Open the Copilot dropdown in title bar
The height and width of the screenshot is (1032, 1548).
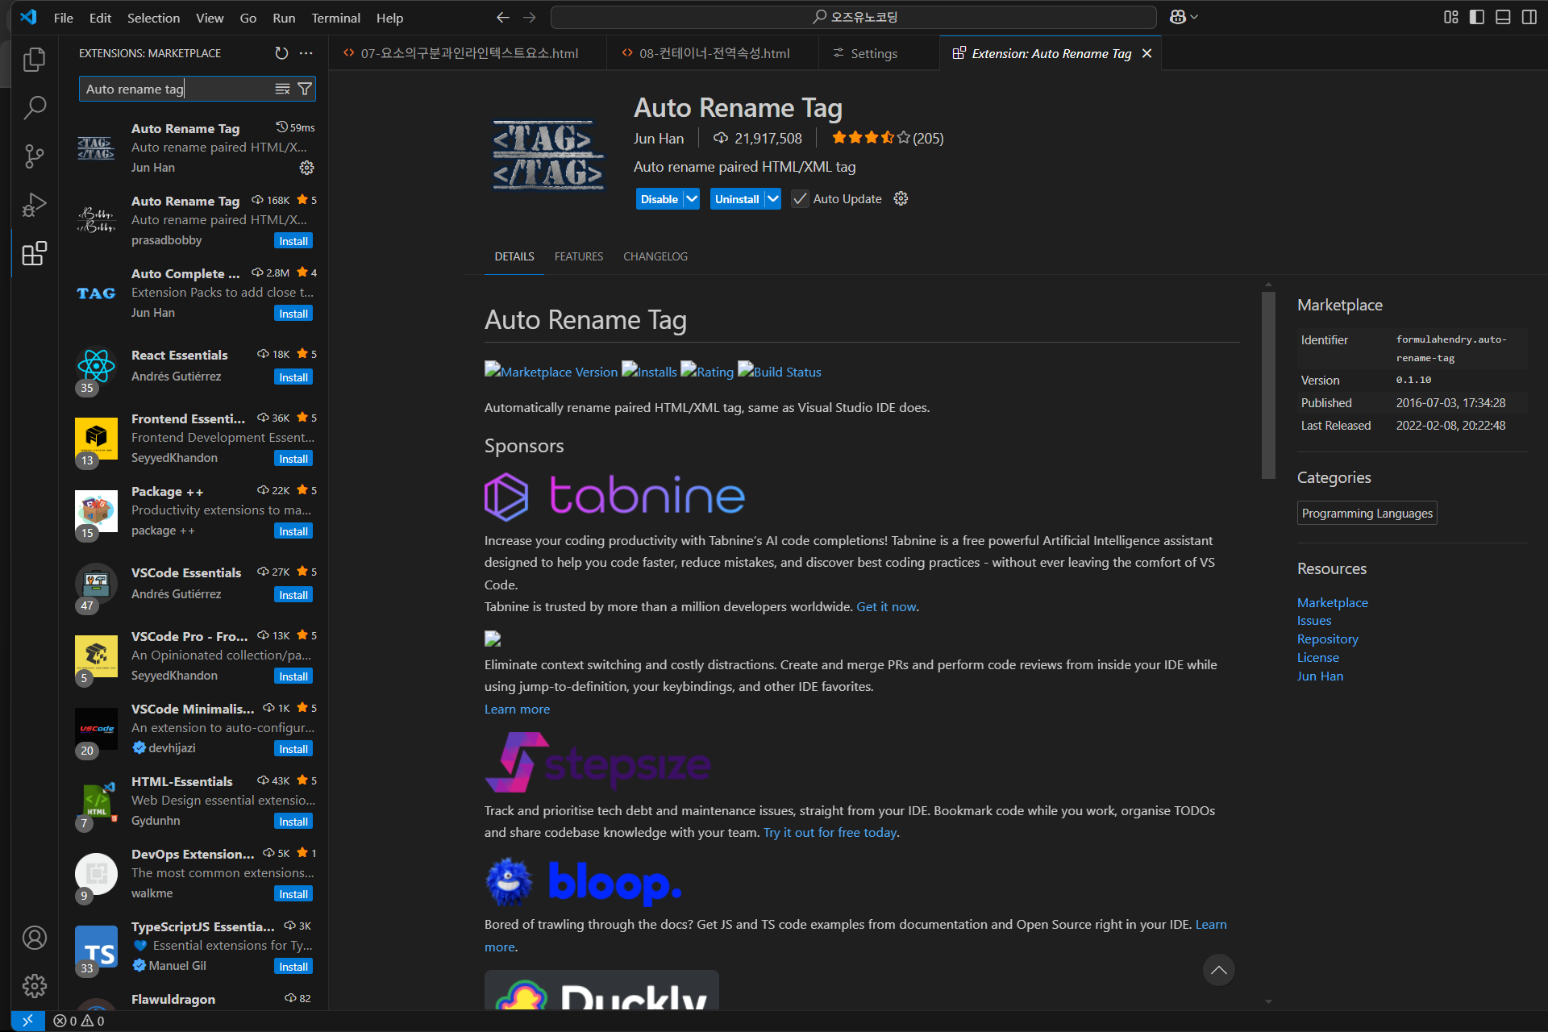click(1194, 17)
